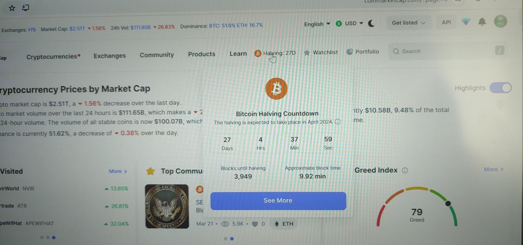Toggle the Highlights switch
This screenshot has width=523, height=245.
pos(500,88)
